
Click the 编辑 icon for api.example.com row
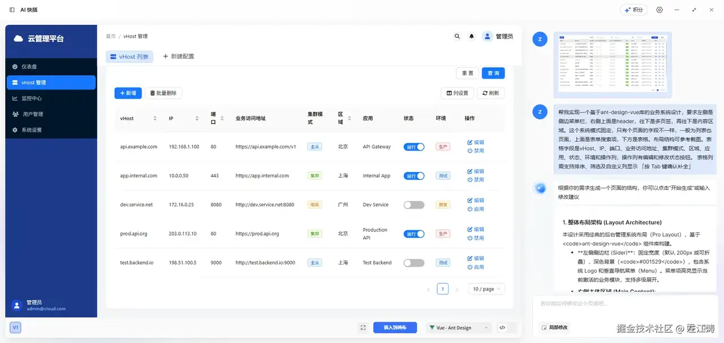click(470, 142)
